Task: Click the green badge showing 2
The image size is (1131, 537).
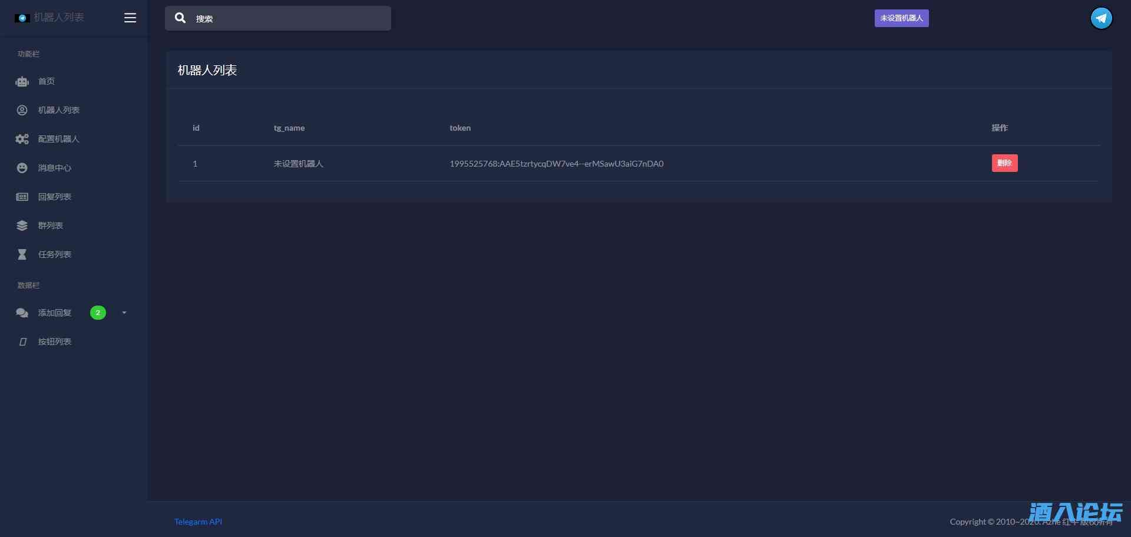Action: [98, 313]
